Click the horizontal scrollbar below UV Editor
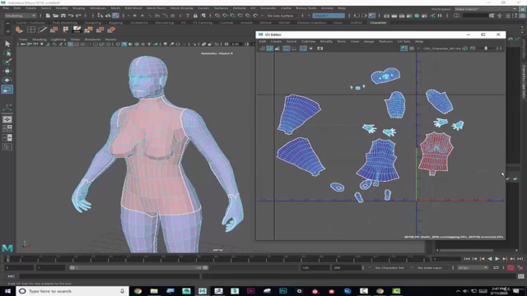This screenshot has height=296, width=527. (467, 250)
